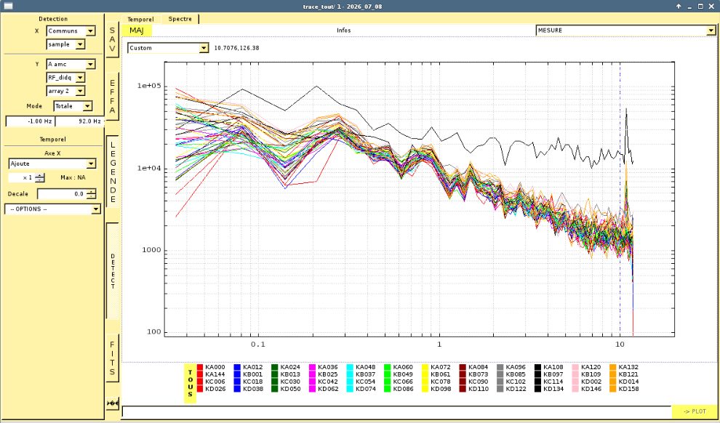Click the red KA000 legend swatch
Image resolution: width=720 pixels, height=423 pixels.
coord(200,367)
